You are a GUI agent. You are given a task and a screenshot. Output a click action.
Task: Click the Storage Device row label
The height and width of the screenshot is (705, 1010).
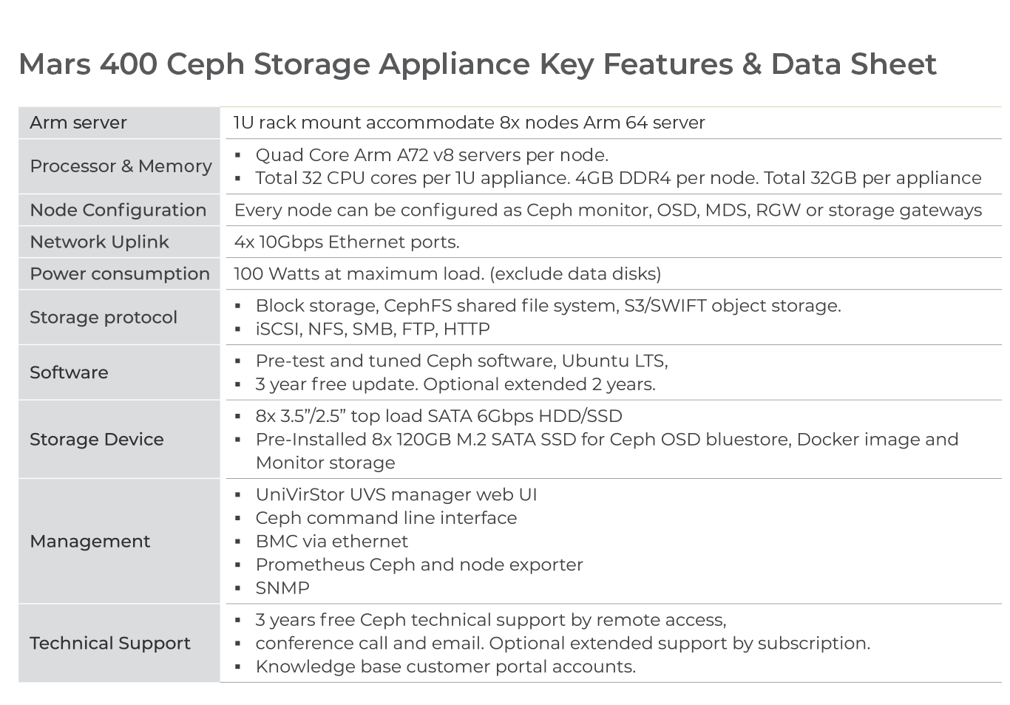click(97, 439)
